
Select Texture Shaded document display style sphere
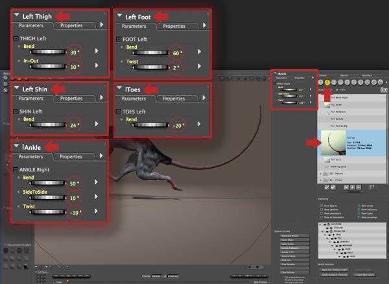click(25, 266)
